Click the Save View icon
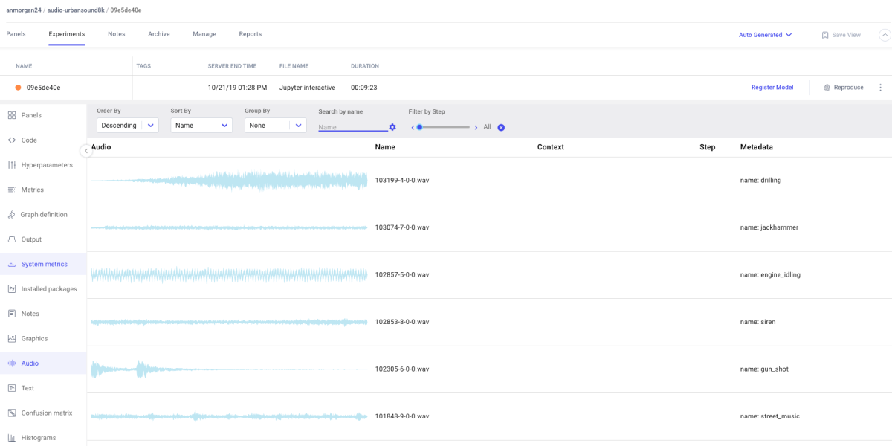Viewport: 892px width, 446px height. coord(825,35)
